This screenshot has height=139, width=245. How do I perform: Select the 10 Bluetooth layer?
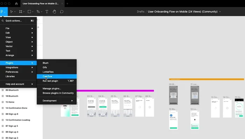coord(12,96)
